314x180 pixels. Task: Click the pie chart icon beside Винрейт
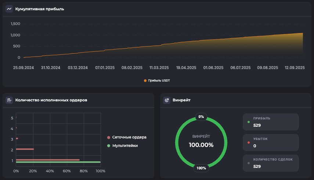coord(167,100)
